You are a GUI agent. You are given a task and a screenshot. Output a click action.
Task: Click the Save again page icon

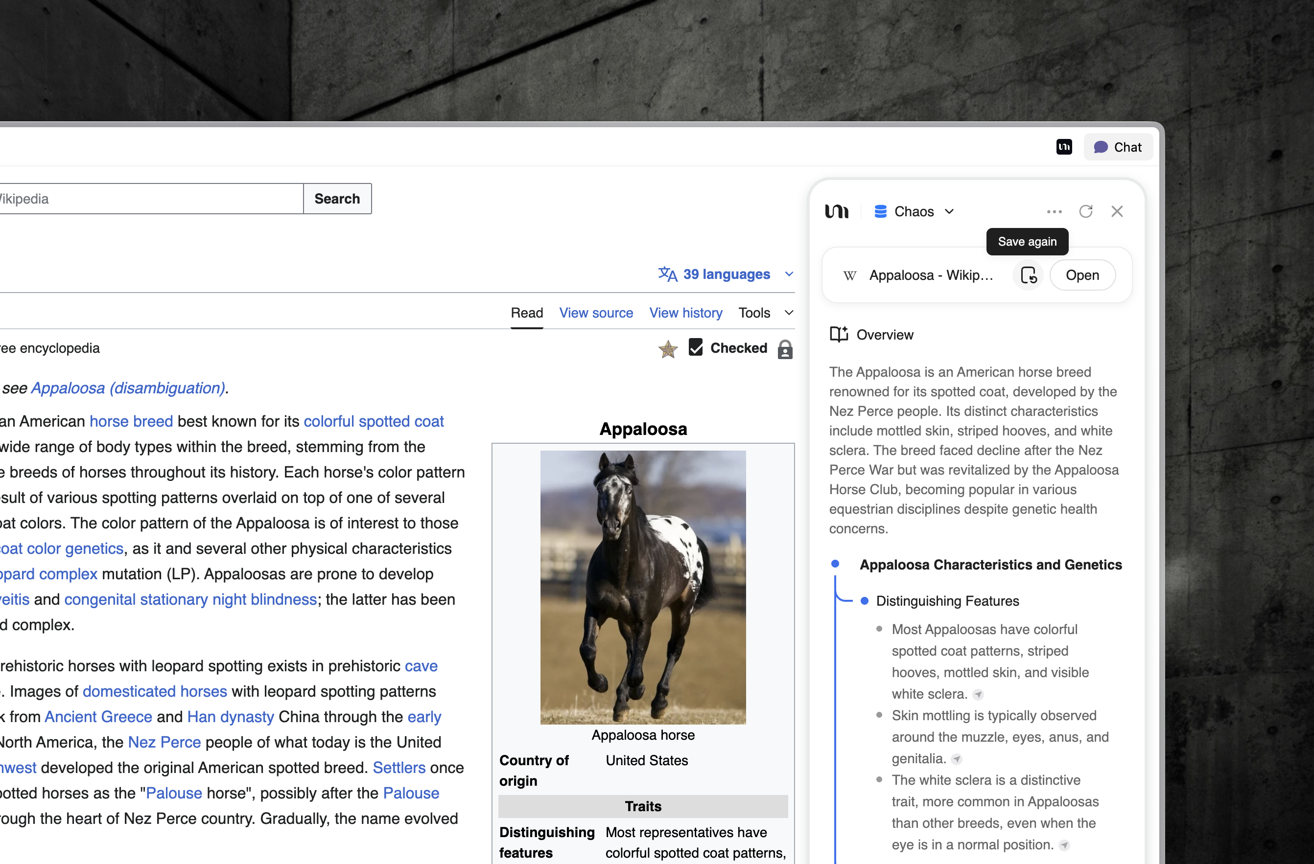pos(1028,275)
